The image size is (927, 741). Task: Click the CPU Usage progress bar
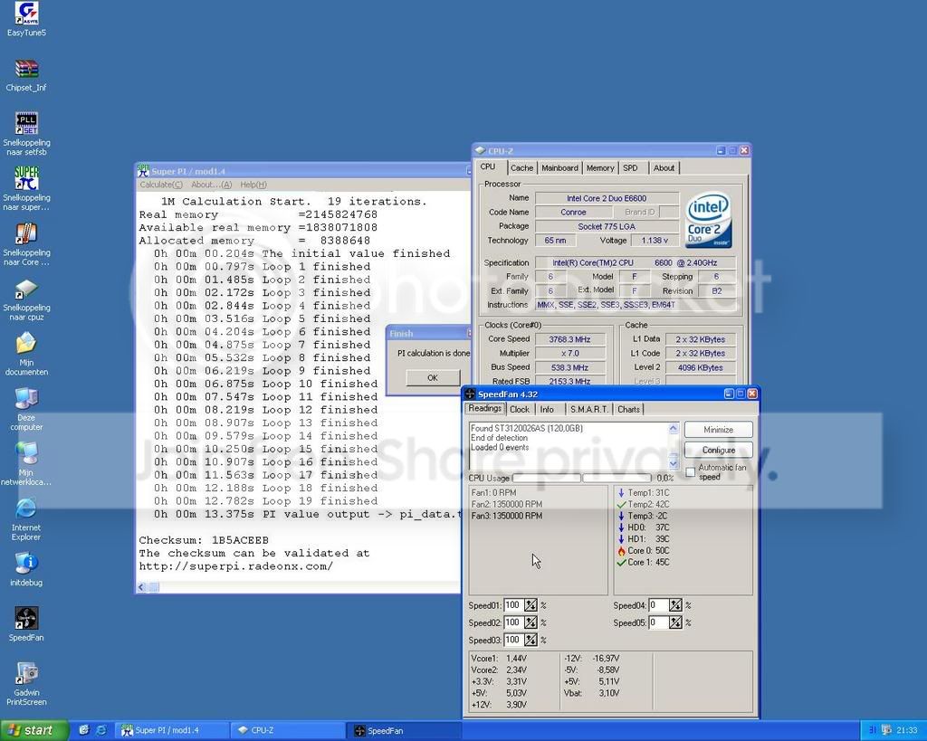click(x=582, y=478)
